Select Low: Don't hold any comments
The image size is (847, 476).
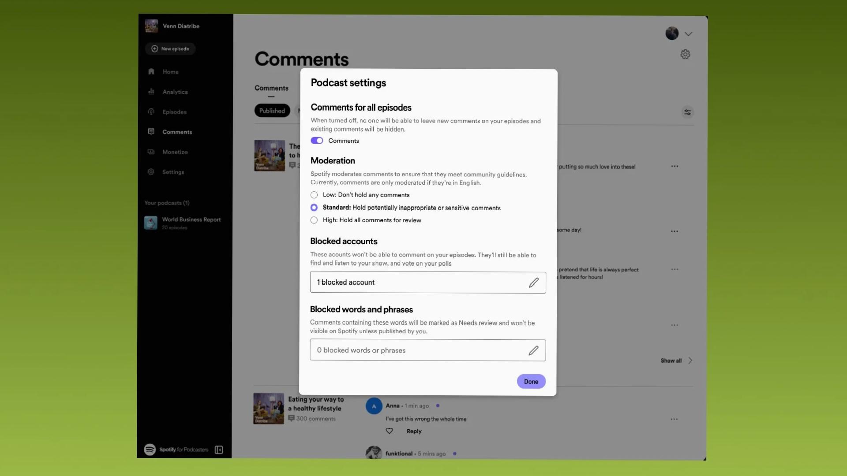(314, 195)
